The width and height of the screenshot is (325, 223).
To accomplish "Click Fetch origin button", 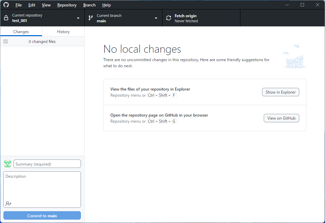I will click(x=201, y=18).
